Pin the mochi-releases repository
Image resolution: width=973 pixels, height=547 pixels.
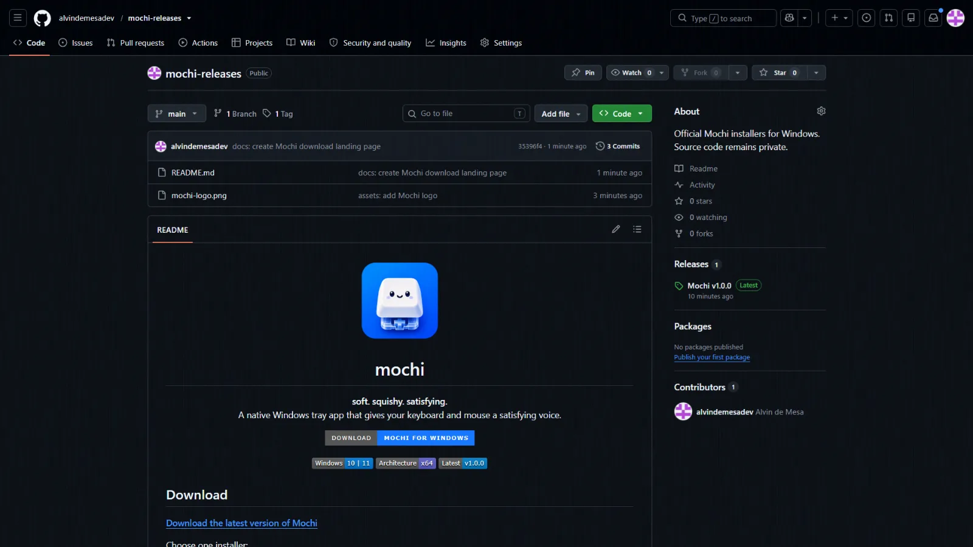(583, 72)
